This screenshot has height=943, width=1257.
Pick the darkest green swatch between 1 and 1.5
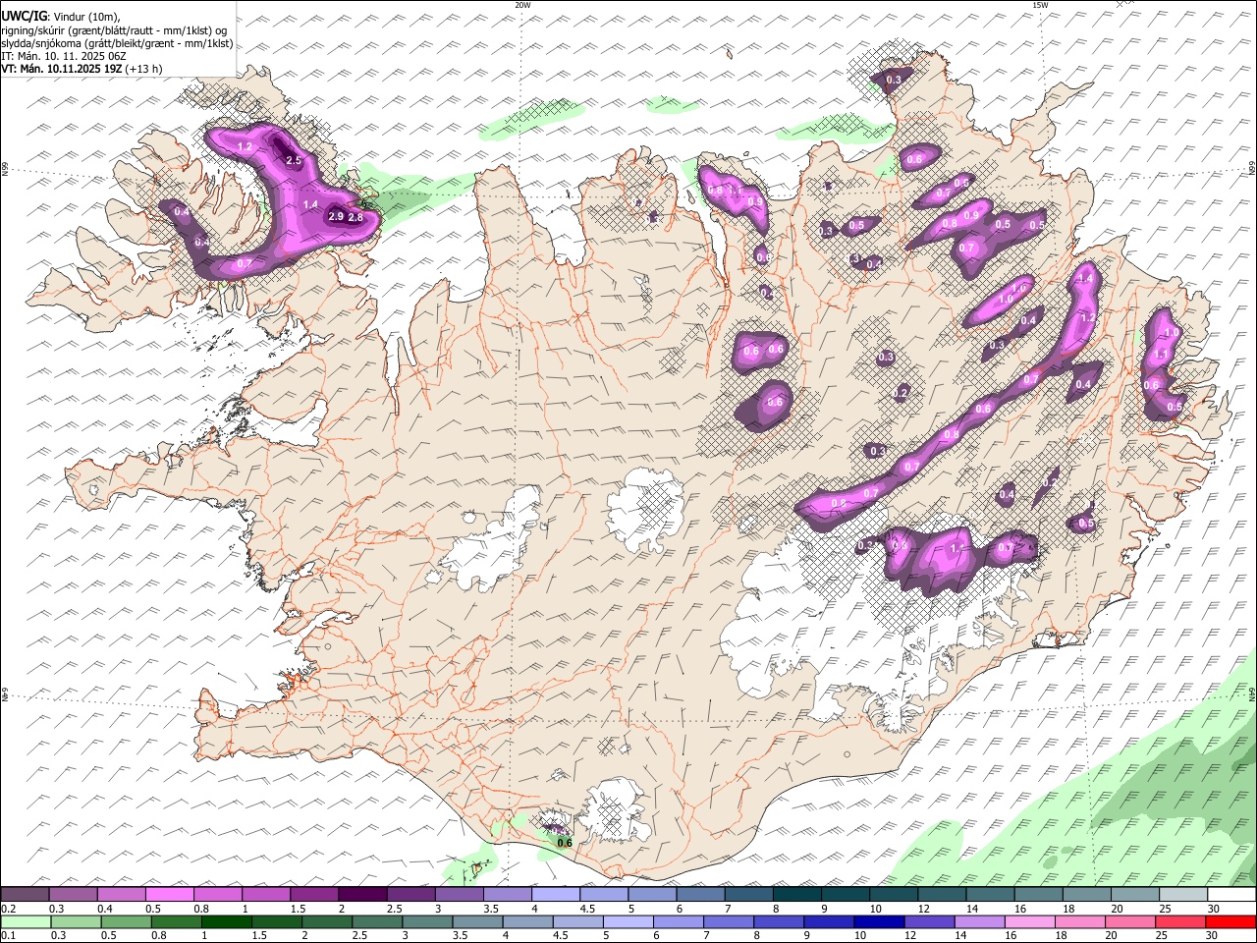pyautogui.click(x=226, y=922)
